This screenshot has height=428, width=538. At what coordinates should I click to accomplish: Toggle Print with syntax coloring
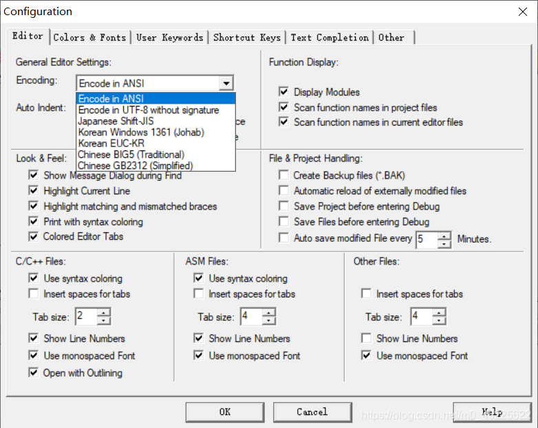(33, 221)
